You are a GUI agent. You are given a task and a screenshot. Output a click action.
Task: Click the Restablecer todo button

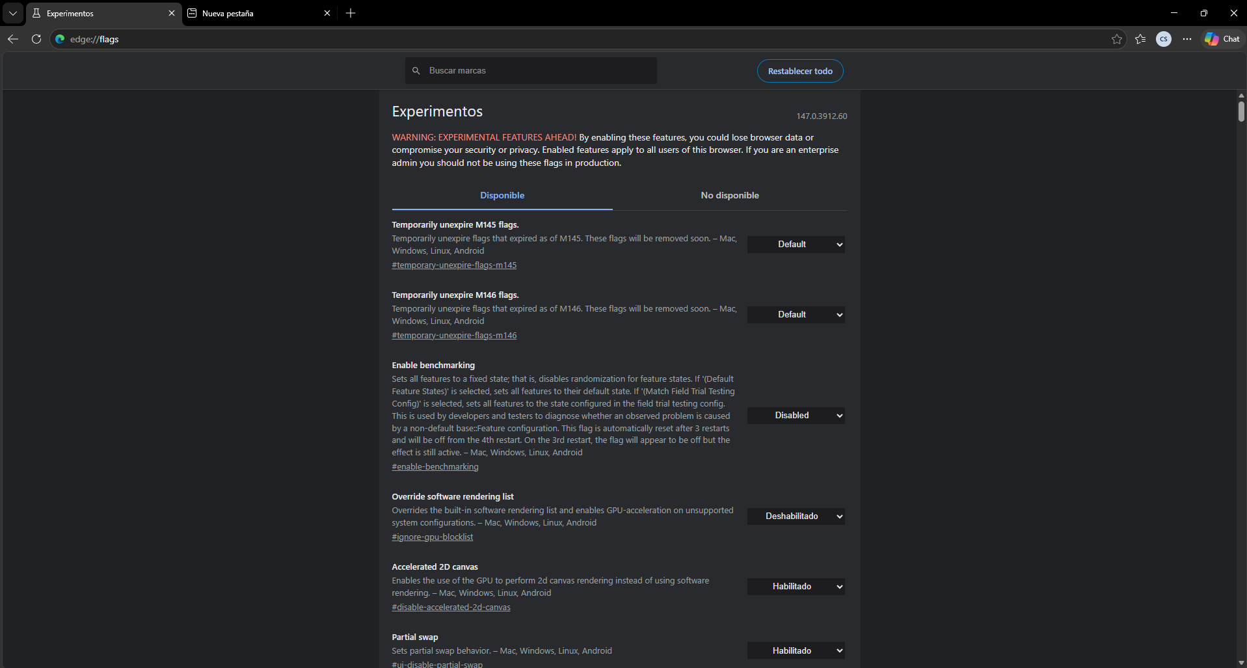tap(799, 71)
